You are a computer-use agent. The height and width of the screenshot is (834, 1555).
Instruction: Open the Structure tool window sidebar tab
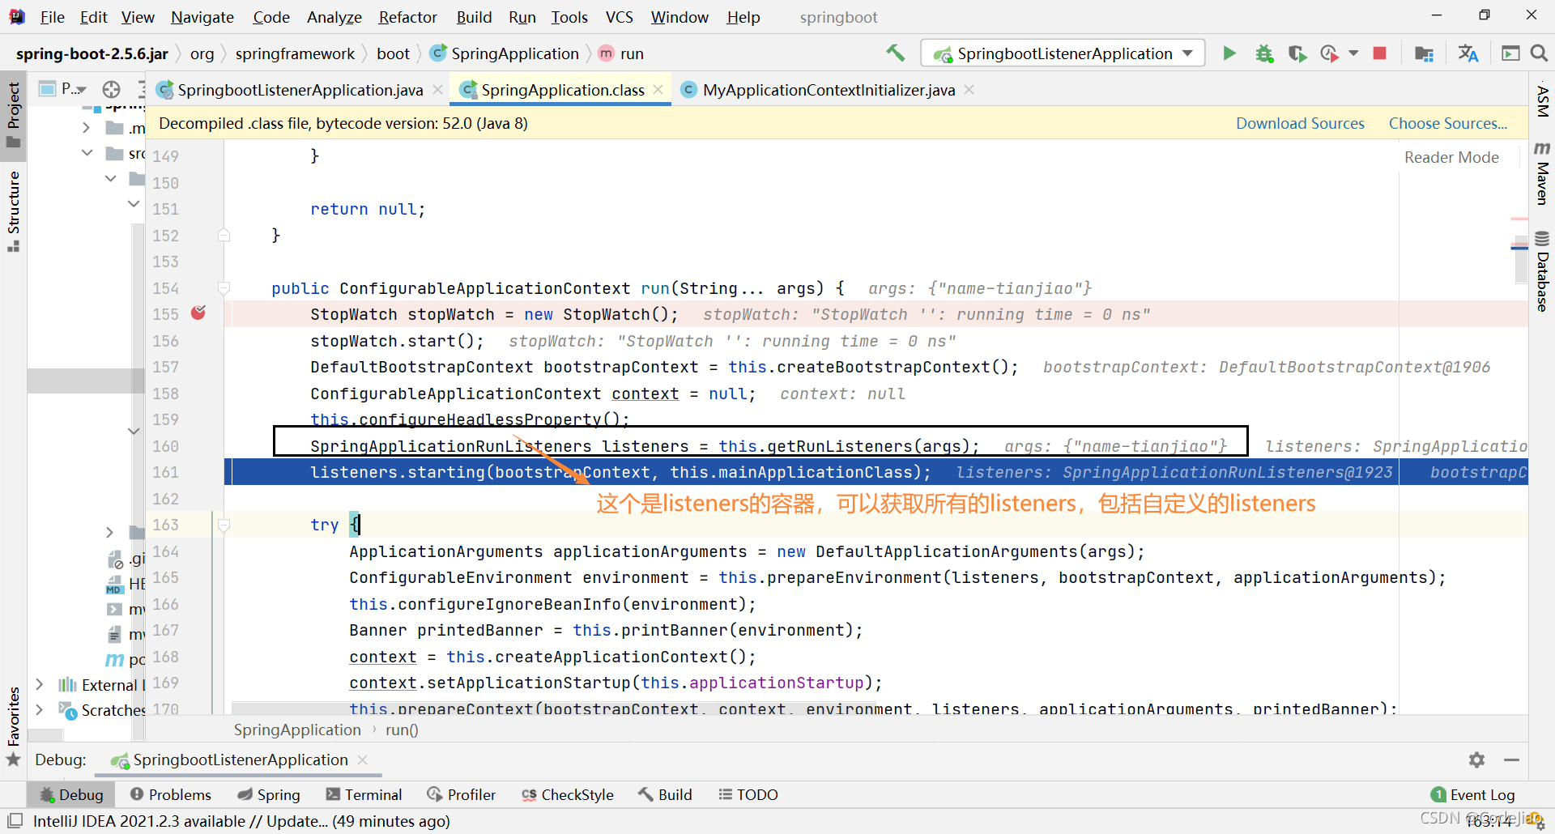[x=14, y=211]
